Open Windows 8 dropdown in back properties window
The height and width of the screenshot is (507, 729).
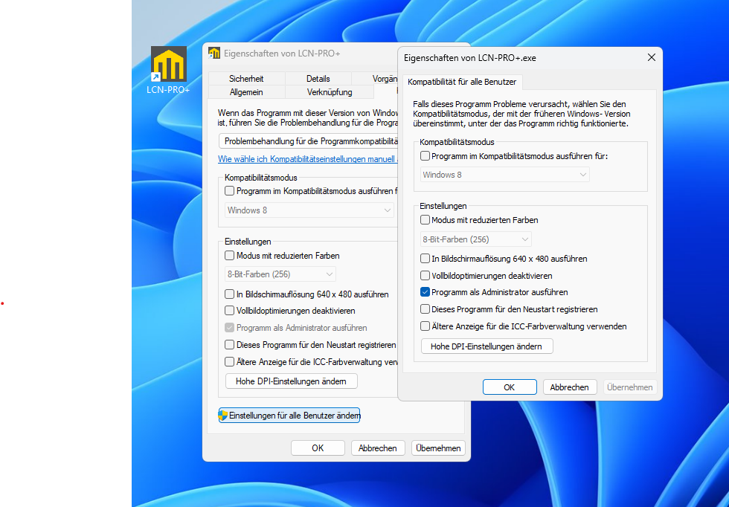(x=309, y=210)
